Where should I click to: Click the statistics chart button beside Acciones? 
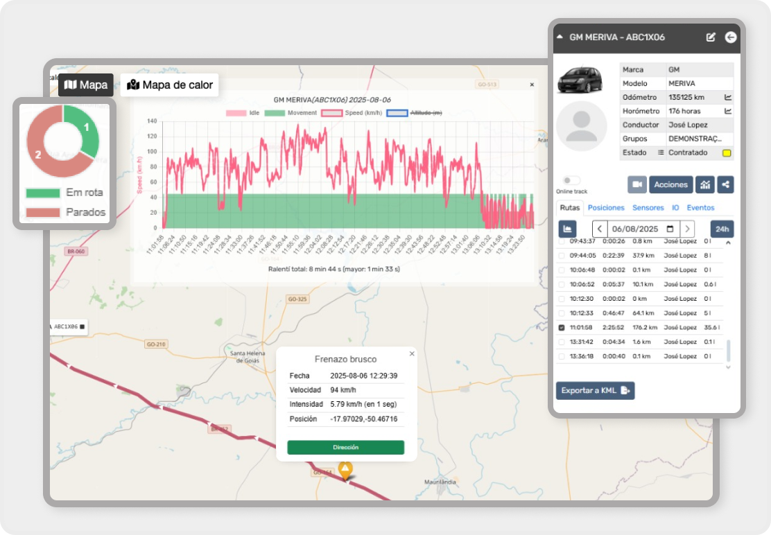tap(705, 185)
